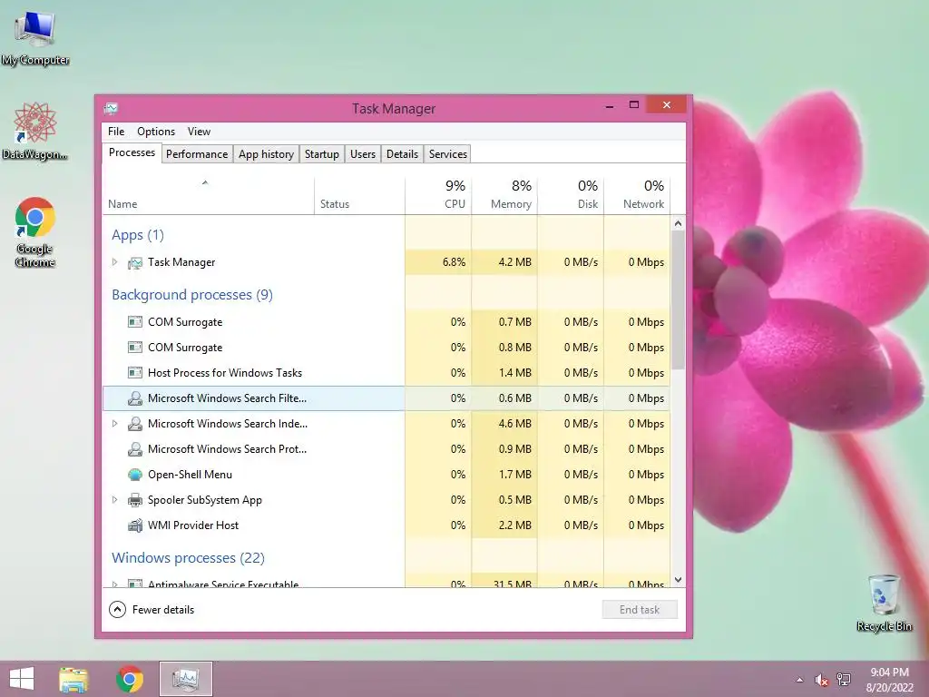This screenshot has width=929, height=697.
Task: Select the Processes tab
Action: point(132,152)
